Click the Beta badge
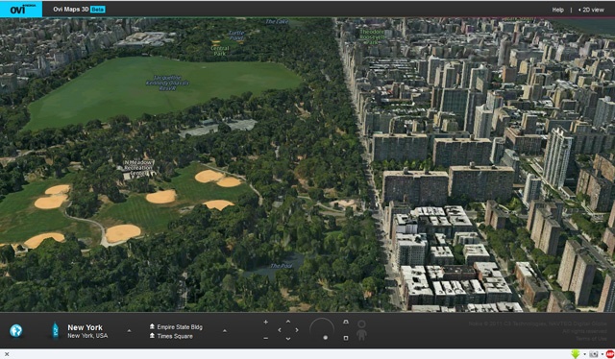This screenshot has width=615, height=359. 98,10
